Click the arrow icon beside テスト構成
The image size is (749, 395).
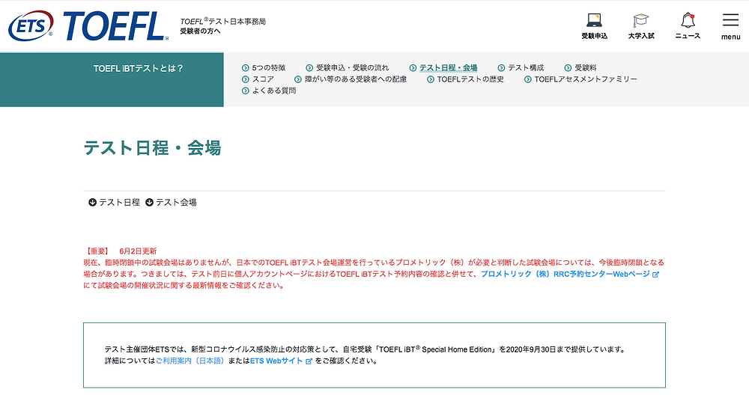tap(502, 68)
